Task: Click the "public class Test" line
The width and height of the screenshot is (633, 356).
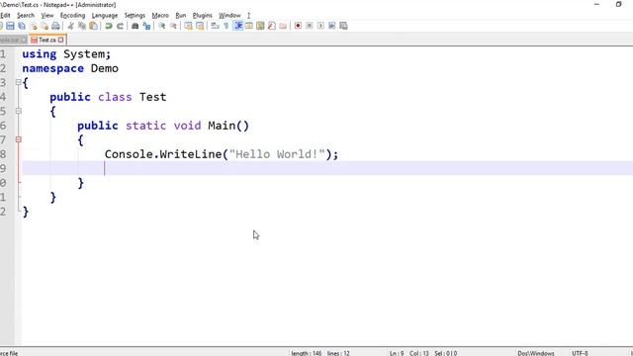Action: point(108,97)
